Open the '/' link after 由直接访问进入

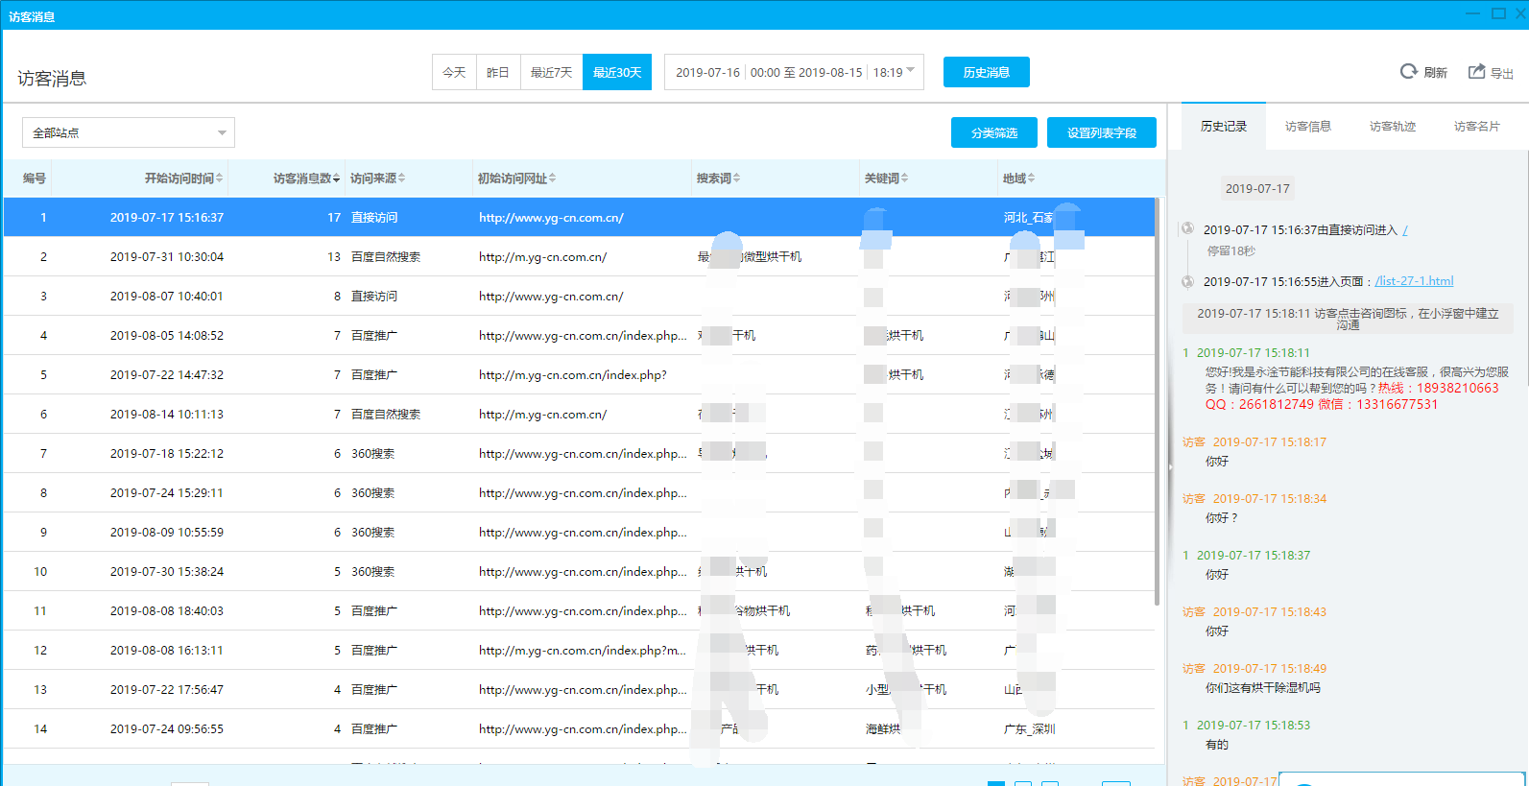[1405, 230]
